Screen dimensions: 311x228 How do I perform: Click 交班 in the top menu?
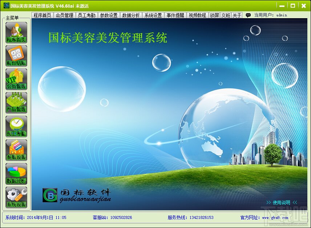[x=226, y=15]
